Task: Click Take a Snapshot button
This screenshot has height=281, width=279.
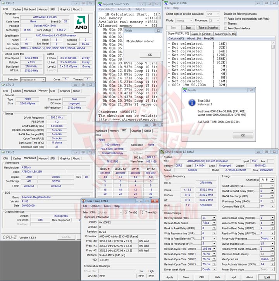Action: (x=208, y=27)
